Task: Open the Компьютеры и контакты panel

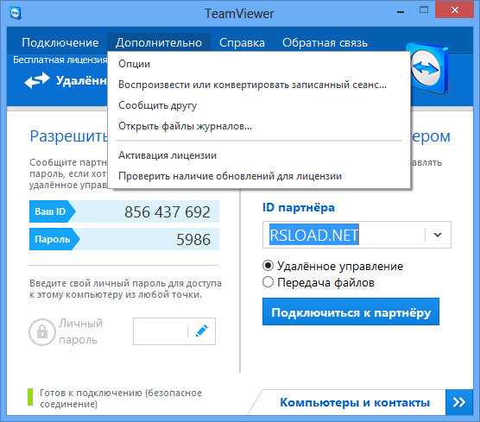Action: click(355, 402)
